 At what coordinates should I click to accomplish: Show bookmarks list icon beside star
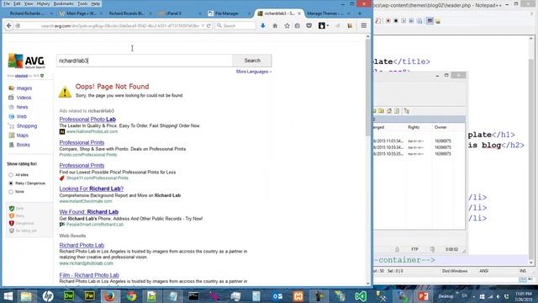(x=298, y=26)
